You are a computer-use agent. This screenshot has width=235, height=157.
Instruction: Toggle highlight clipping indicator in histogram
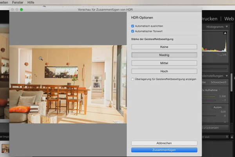tap(225, 33)
